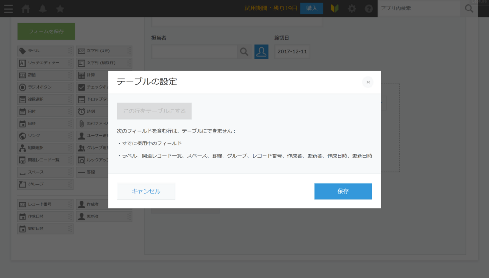Image resolution: width=489 pixels, height=278 pixels.
Task: Select the 時刻 field item
Action: 93,112
